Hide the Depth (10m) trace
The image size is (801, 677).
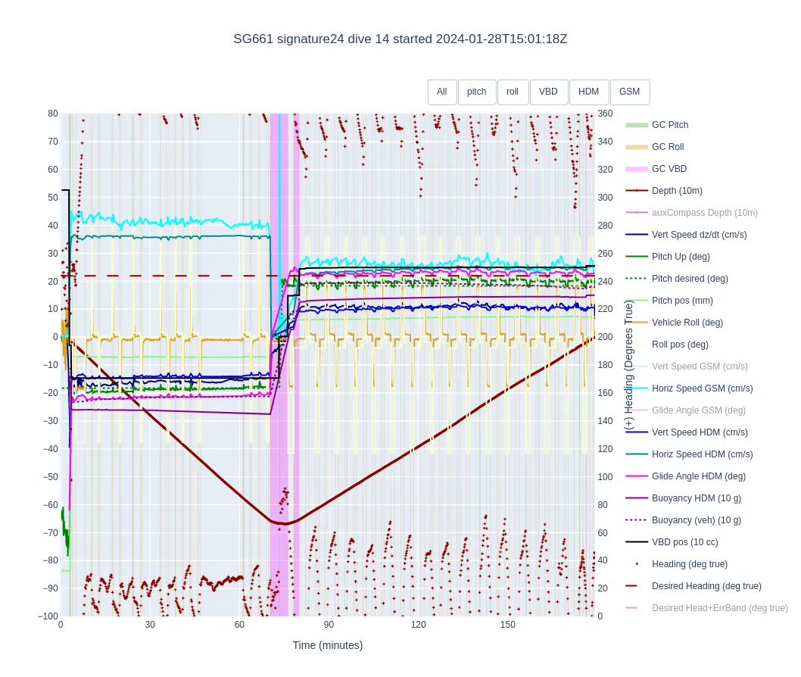(x=676, y=191)
